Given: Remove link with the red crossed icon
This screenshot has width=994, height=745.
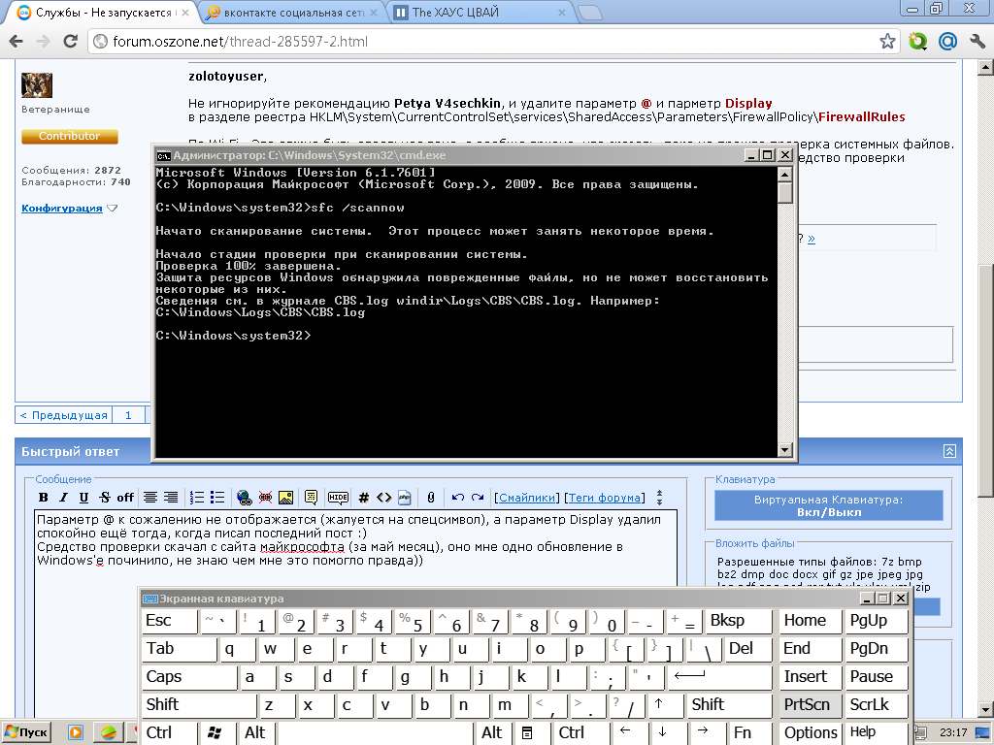Looking at the screenshot, I should [x=265, y=498].
